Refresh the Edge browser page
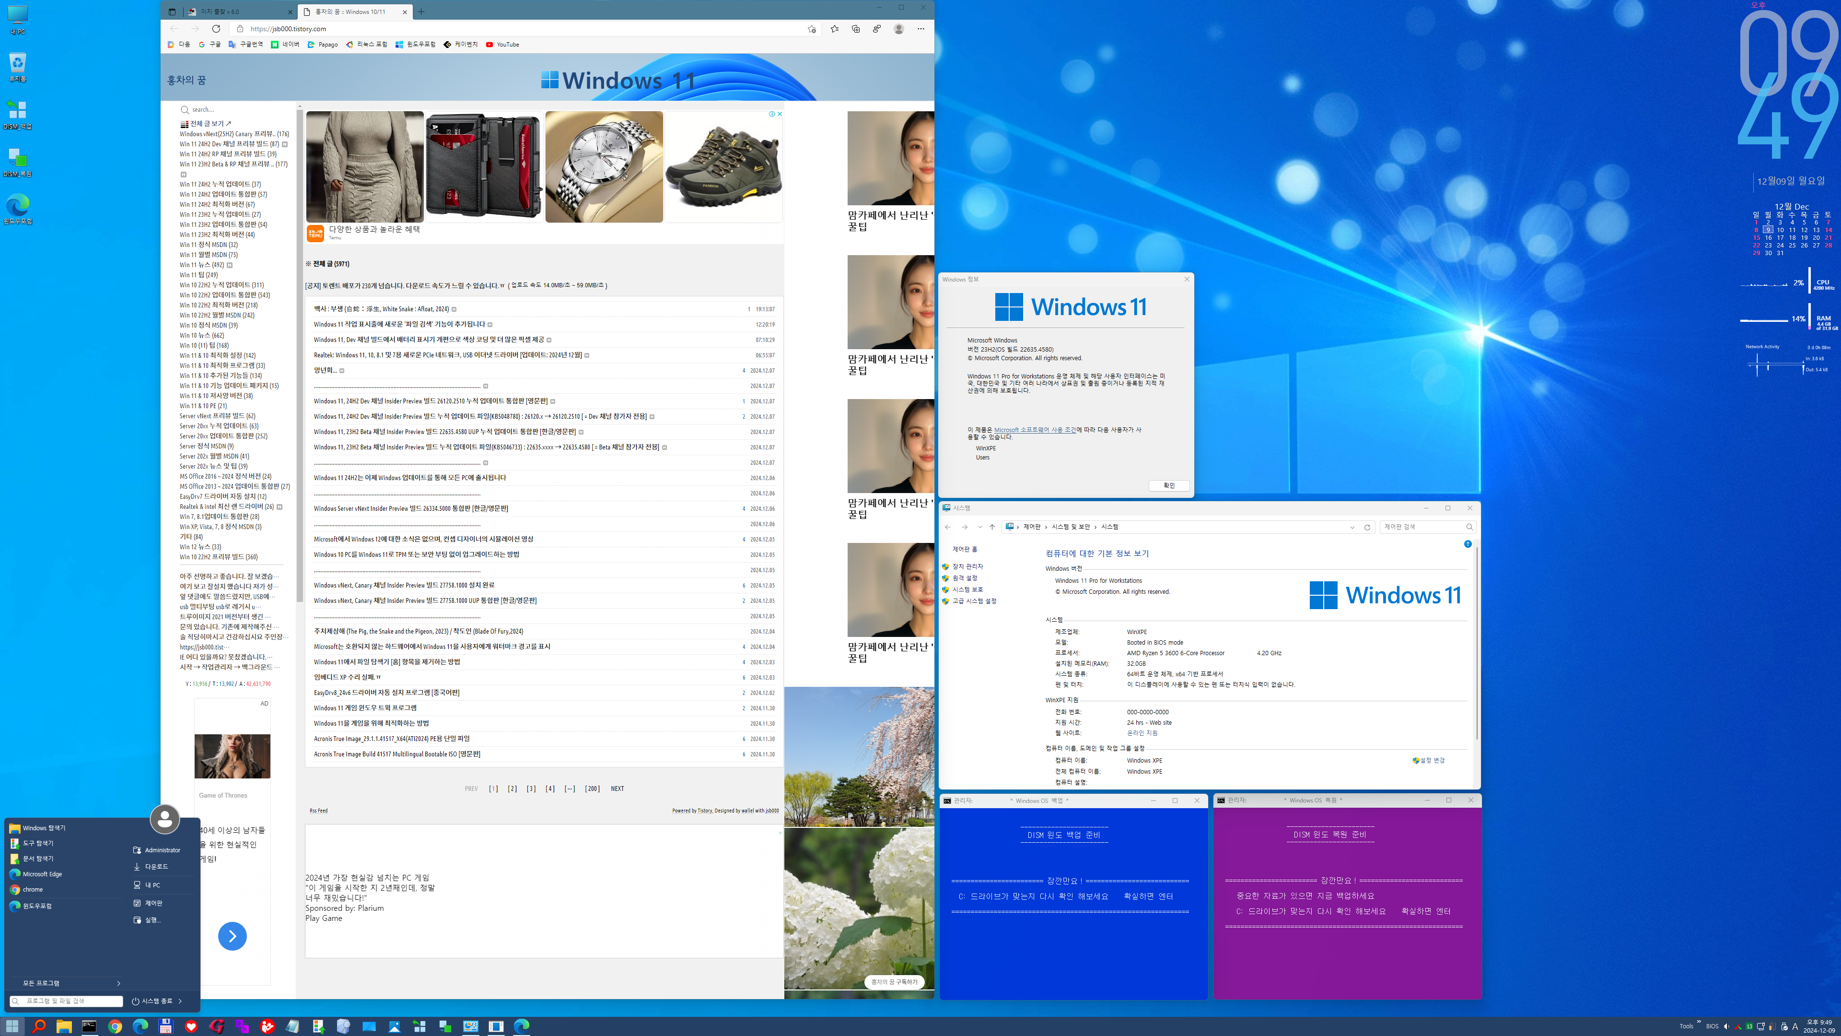Screen dimensions: 1841x1036 click(x=216, y=29)
